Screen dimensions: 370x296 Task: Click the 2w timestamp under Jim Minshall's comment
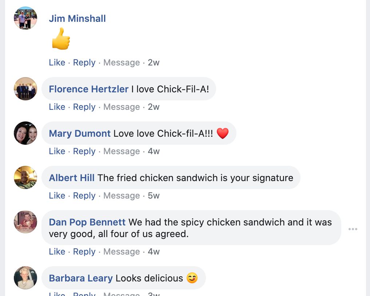[x=154, y=63]
